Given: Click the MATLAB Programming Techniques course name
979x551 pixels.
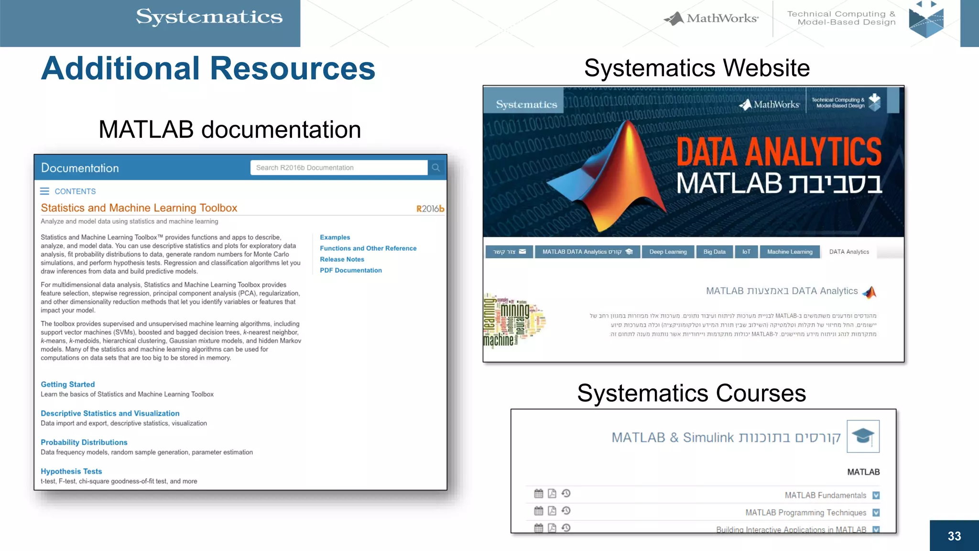Looking at the screenshot, I should coord(805,513).
